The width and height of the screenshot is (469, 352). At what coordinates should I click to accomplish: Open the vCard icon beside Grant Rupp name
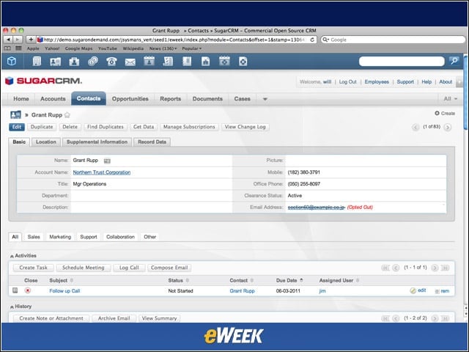pyautogui.click(x=107, y=161)
